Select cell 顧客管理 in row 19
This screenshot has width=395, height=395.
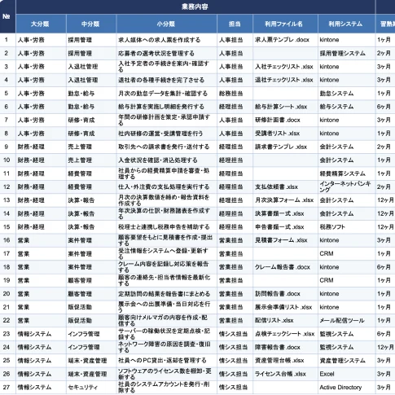click(x=91, y=280)
